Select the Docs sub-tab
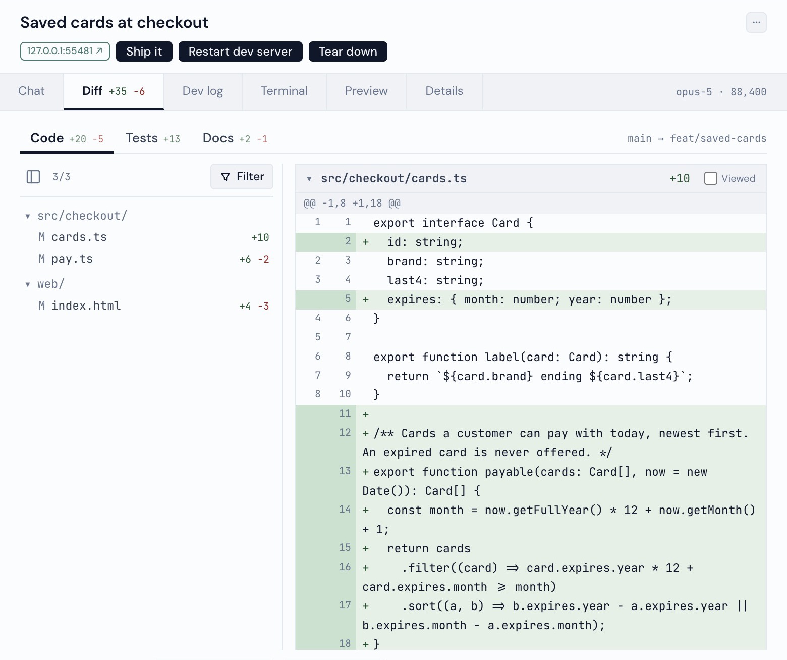Image resolution: width=787 pixels, height=660 pixels. (235, 138)
